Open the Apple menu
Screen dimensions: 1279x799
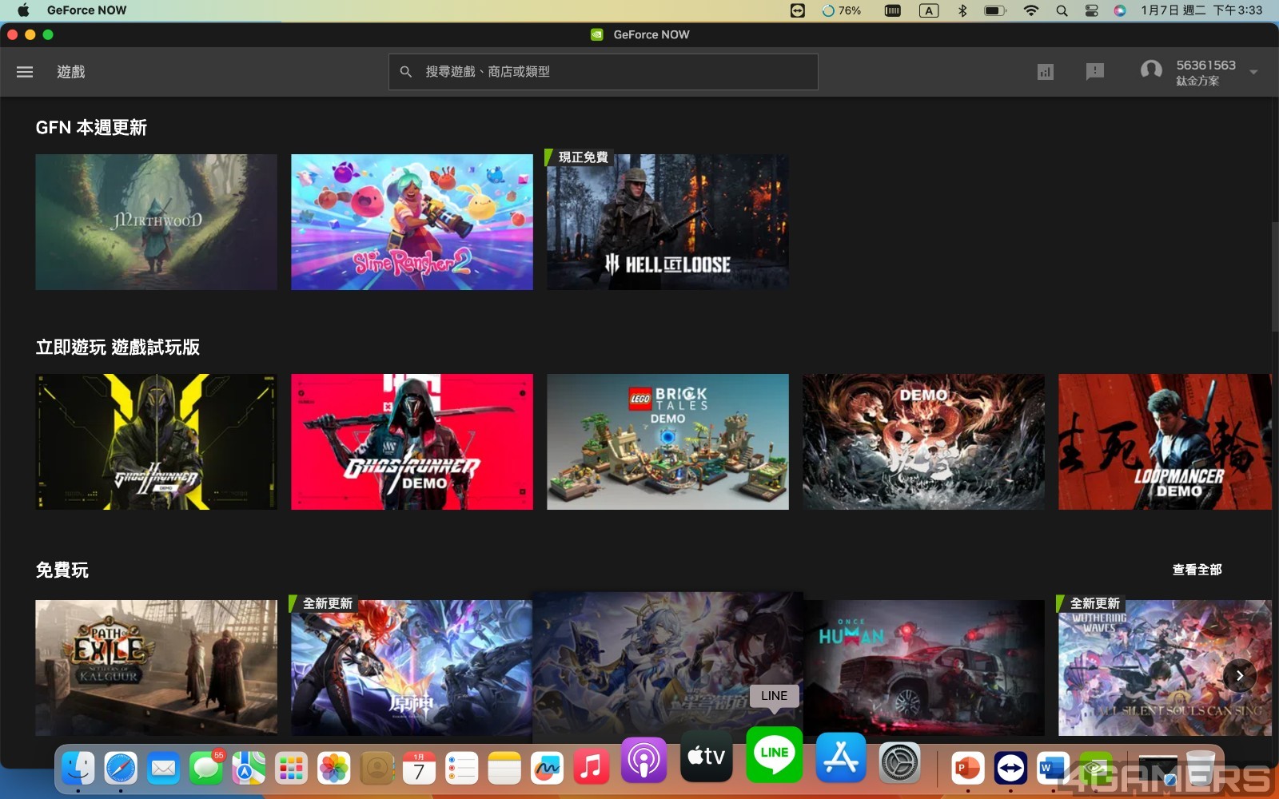click(x=23, y=10)
